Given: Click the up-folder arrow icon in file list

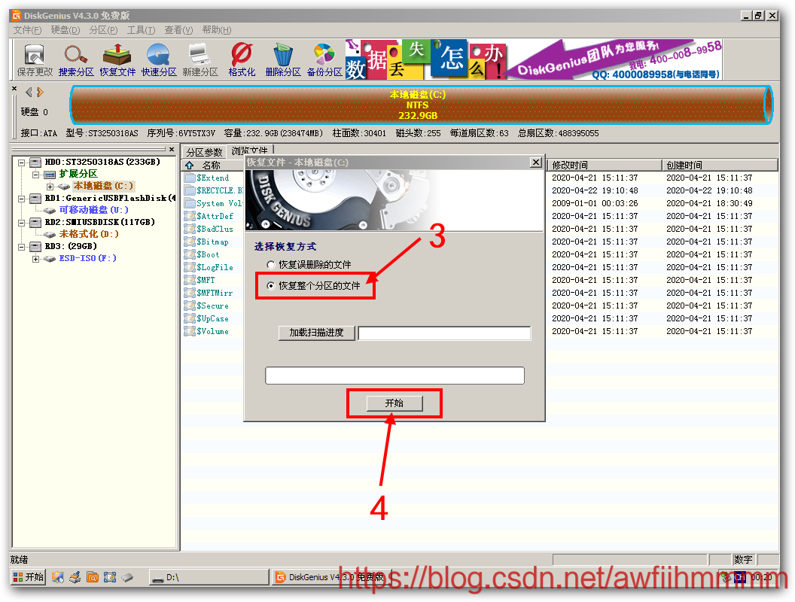Looking at the screenshot, I should [x=190, y=166].
